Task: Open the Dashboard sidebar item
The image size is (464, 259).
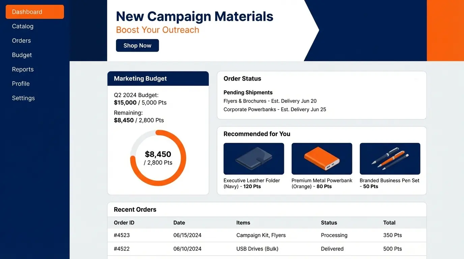Action: 35,12
